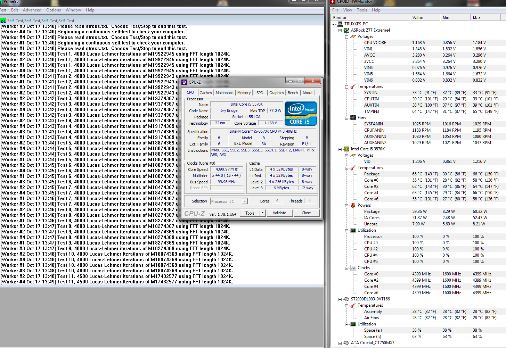Switch to the Graphics tab in CPU-Z

(277, 93)
